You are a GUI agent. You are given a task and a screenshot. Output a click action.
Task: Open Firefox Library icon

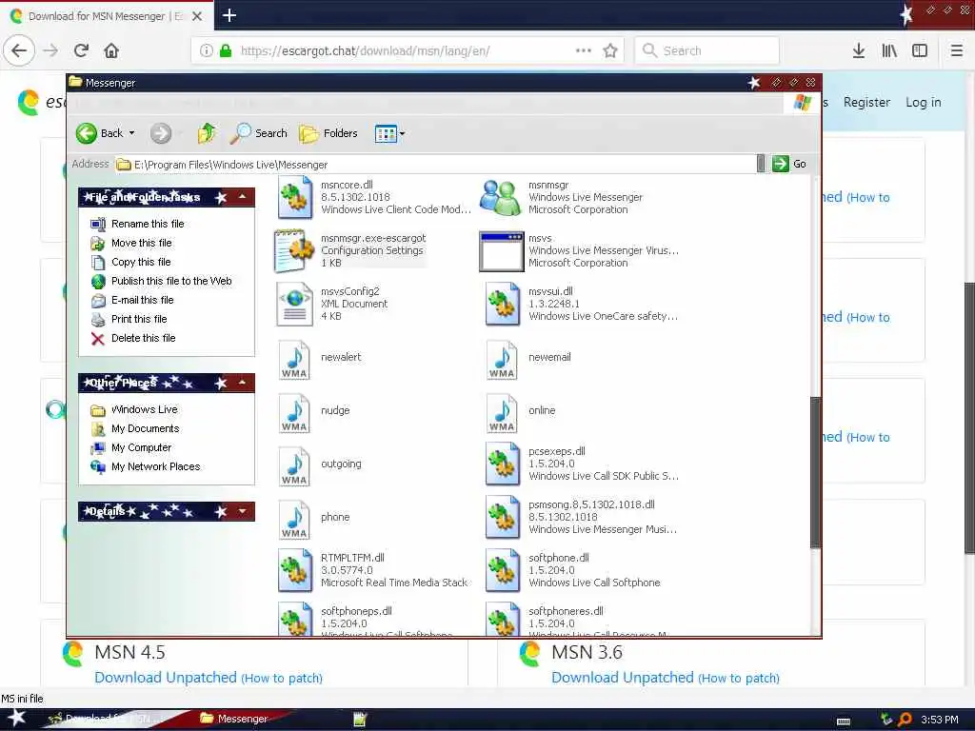[889, 50]
